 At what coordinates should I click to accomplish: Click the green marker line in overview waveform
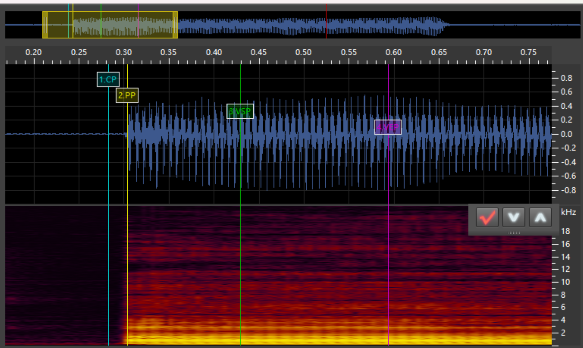(101, 25)
